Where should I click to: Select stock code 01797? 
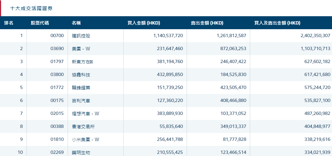pyautogui.click(x=57, y=62)
